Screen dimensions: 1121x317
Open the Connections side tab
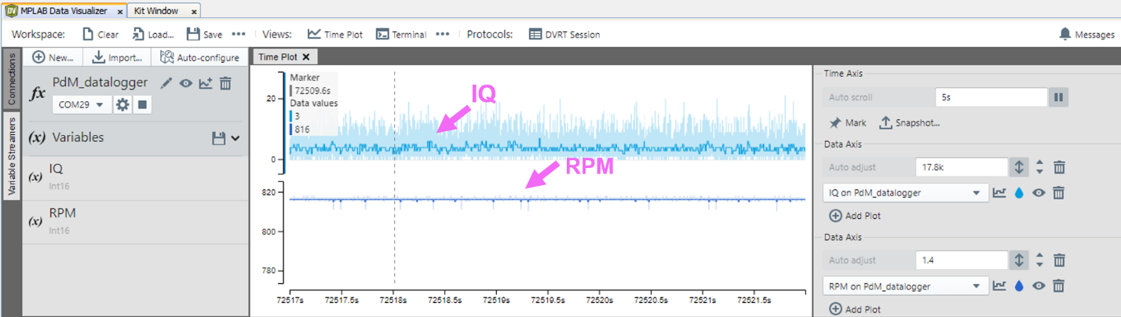11,80
